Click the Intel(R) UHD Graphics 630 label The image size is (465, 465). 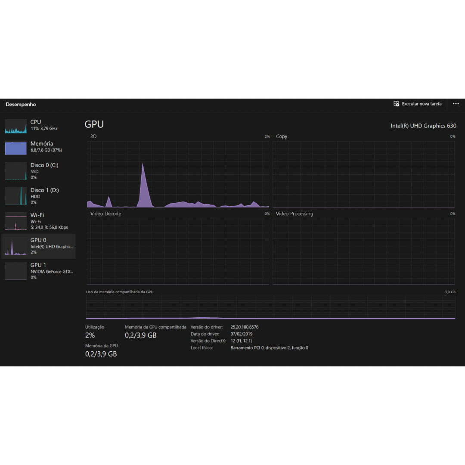pyautogui.click(x=423, y=126)
